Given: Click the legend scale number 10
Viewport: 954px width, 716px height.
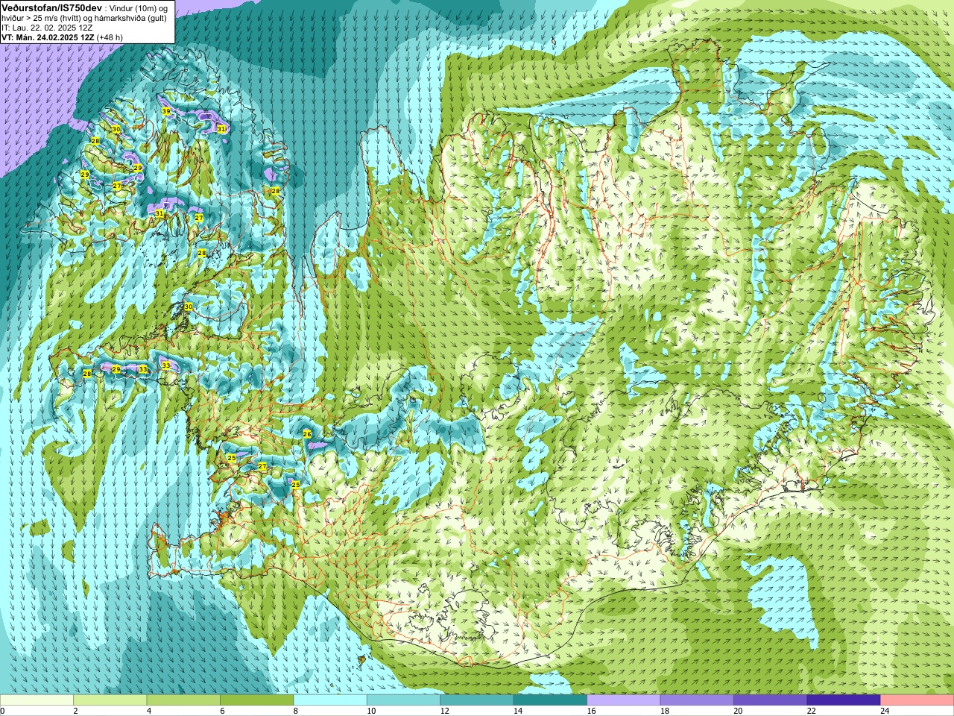Looking at the screenshot, I should pos(371,711).
